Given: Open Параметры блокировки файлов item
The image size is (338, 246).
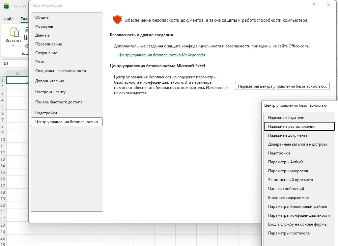Looking at the screenshot, I should click(x=299, y=206).
